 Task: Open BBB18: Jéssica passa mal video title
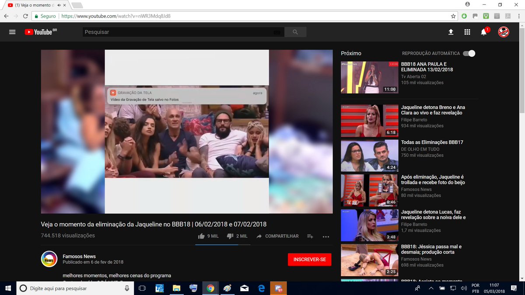431,249
